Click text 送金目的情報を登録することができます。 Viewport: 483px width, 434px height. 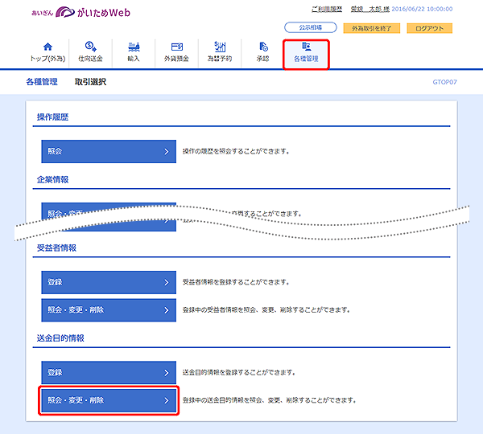pyautogui.click(x=239, y=372)
